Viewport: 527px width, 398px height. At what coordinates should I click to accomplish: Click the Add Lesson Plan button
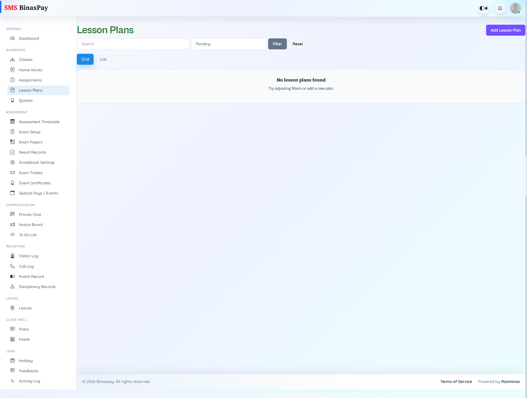coord(505,30)
